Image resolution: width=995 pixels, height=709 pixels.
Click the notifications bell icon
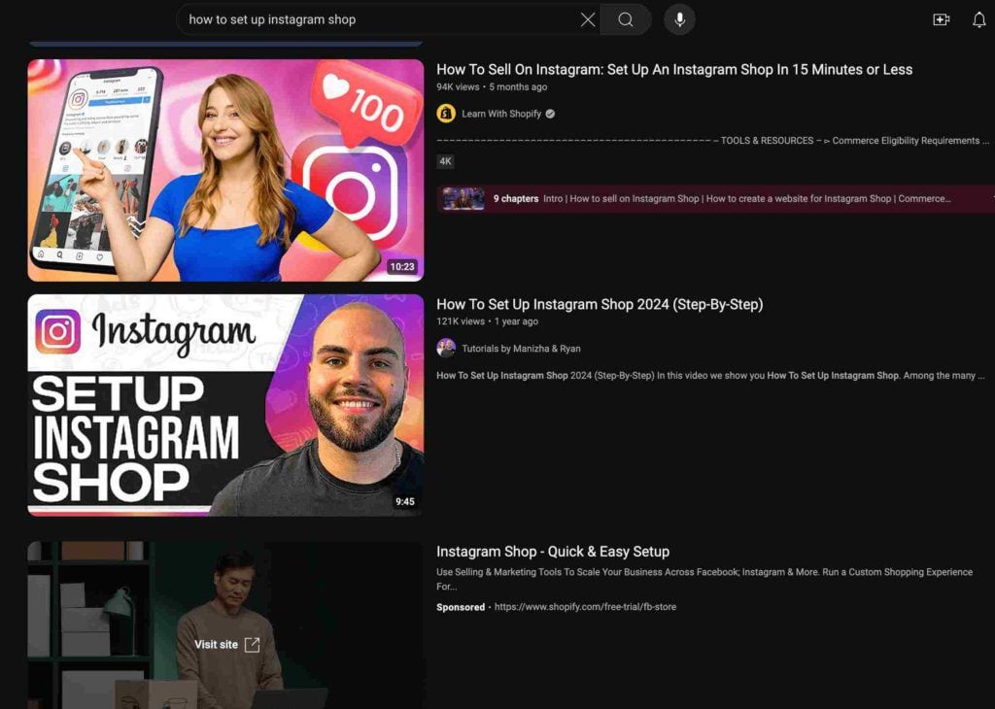coord(978,18)
